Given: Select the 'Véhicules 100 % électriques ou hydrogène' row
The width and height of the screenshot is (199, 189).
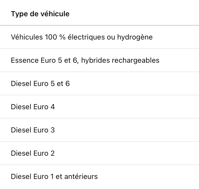Looking at the screenshot, I should pyautogui.click(x=82, y=37).
